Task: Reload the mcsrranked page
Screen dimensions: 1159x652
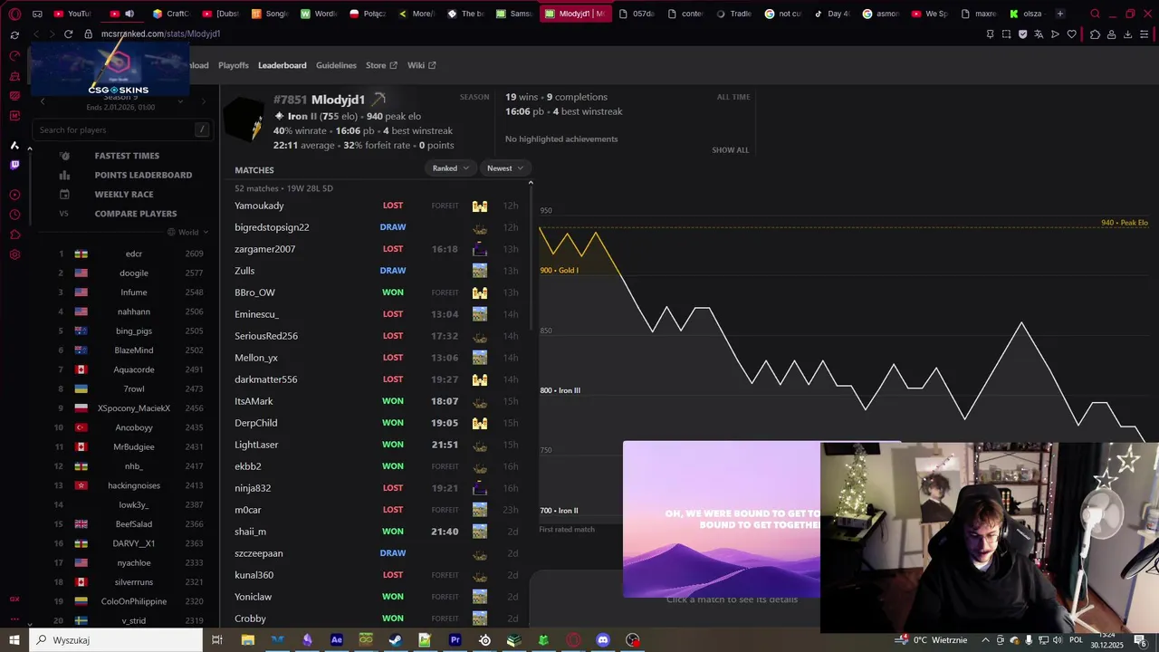Action: [x=68, y=34]
